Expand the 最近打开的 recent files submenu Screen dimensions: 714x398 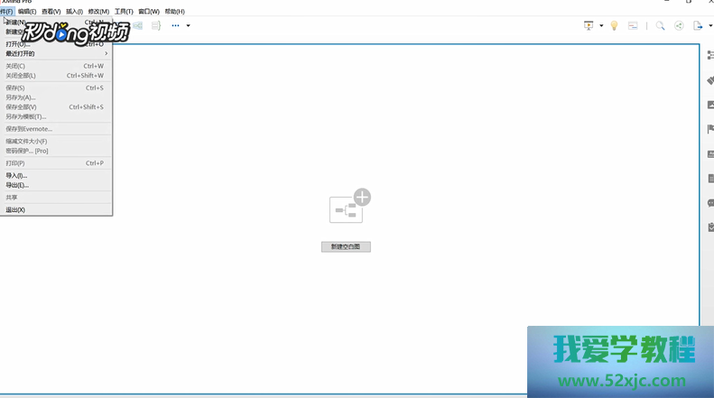(54, 53)
